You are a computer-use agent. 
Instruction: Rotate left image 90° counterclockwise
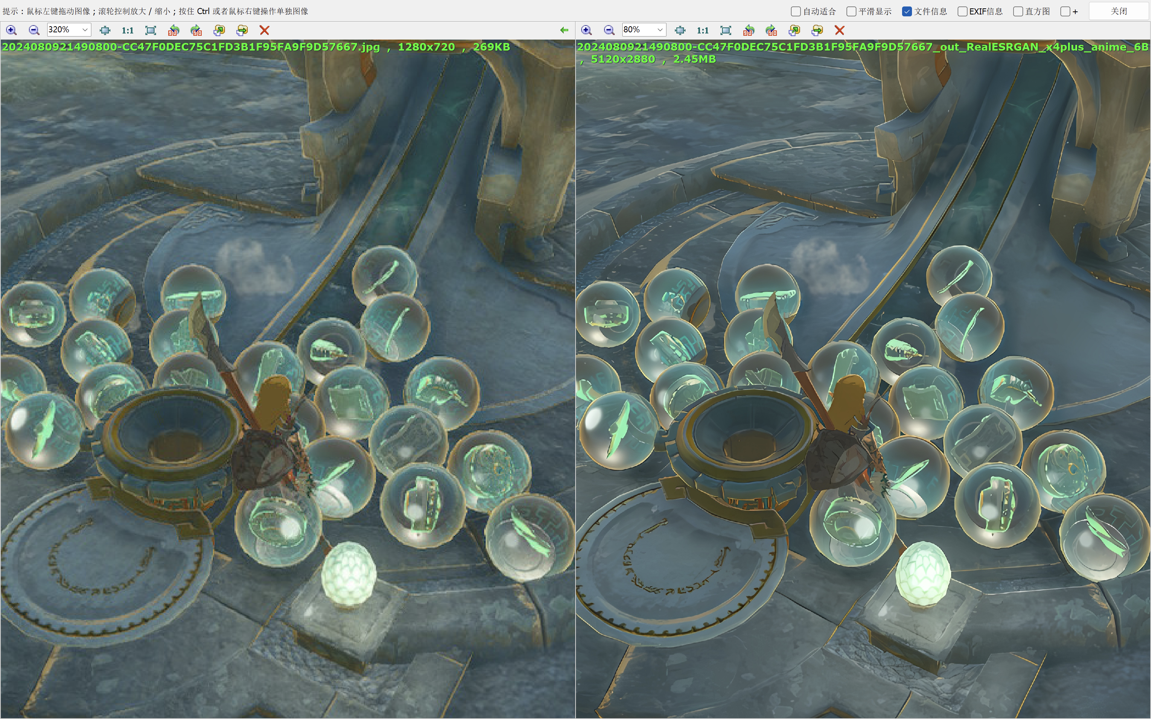point(174,30)
